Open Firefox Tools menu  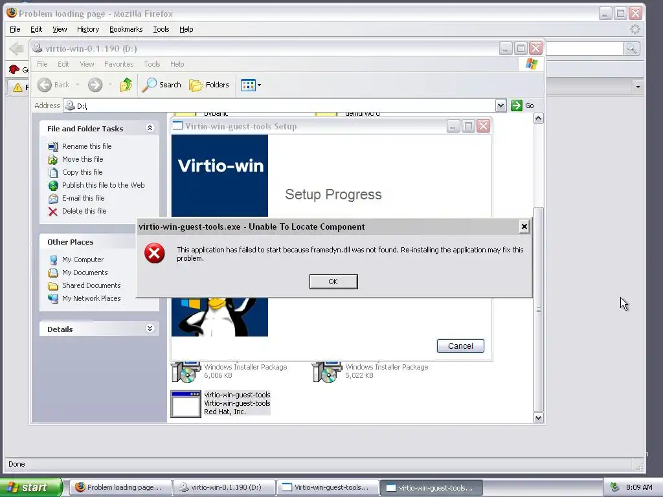161,29
